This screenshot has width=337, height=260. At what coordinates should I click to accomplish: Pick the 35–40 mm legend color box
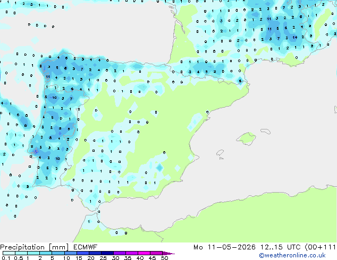(132, 253)
